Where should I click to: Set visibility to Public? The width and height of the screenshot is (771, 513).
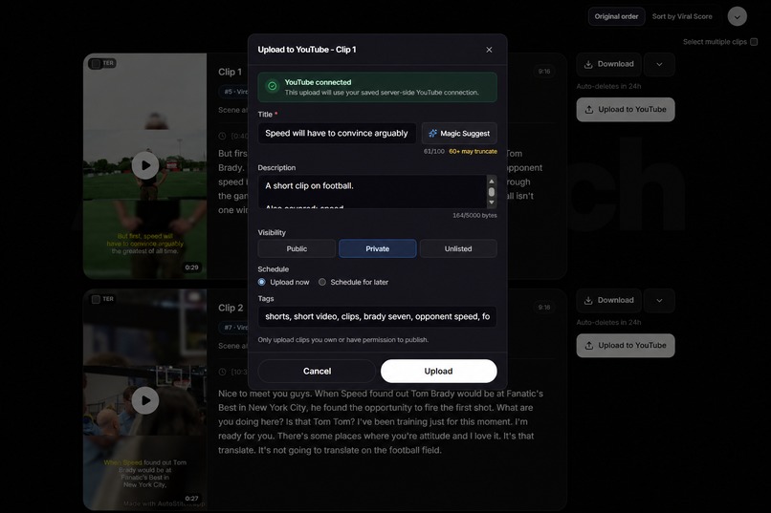pos(297,248)
